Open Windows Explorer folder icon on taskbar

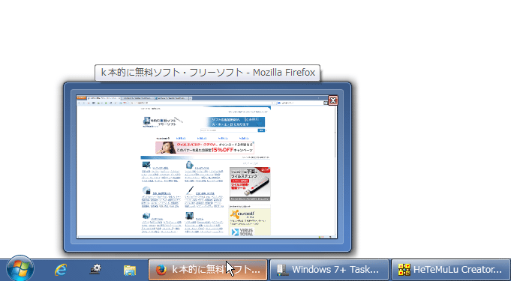tap(130, 270)
